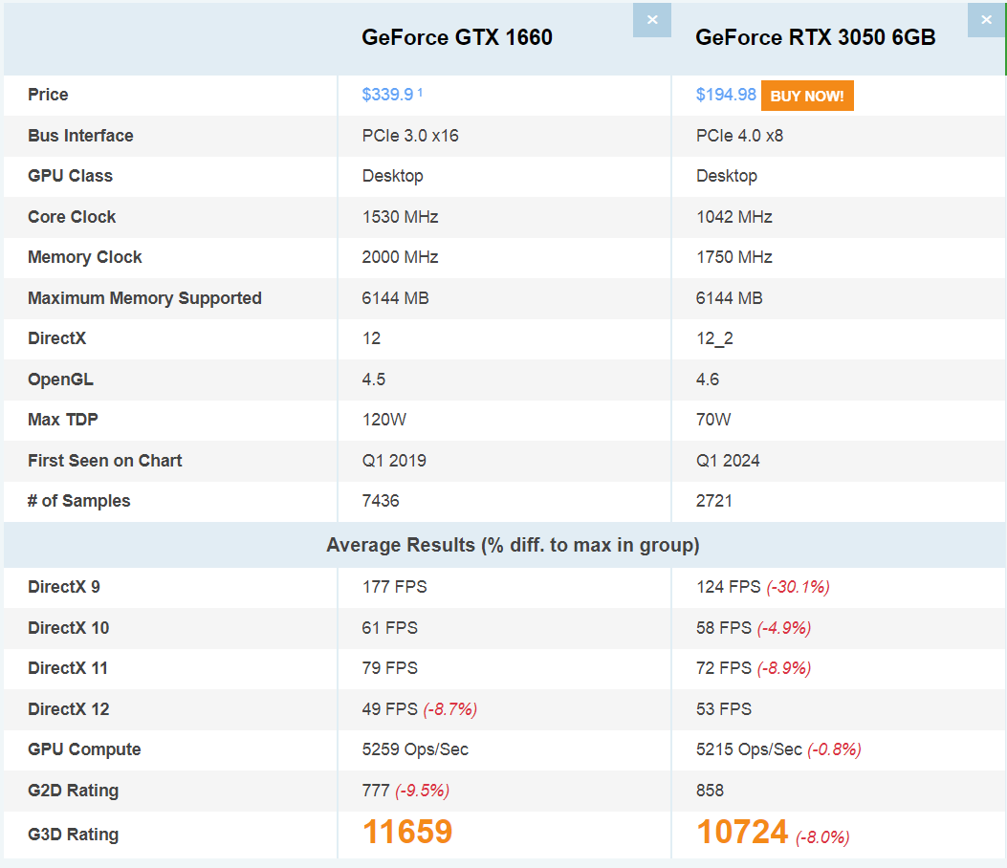Click the Max TDP row label
This screenshot has height=868, width=1007.
point(63,420)
